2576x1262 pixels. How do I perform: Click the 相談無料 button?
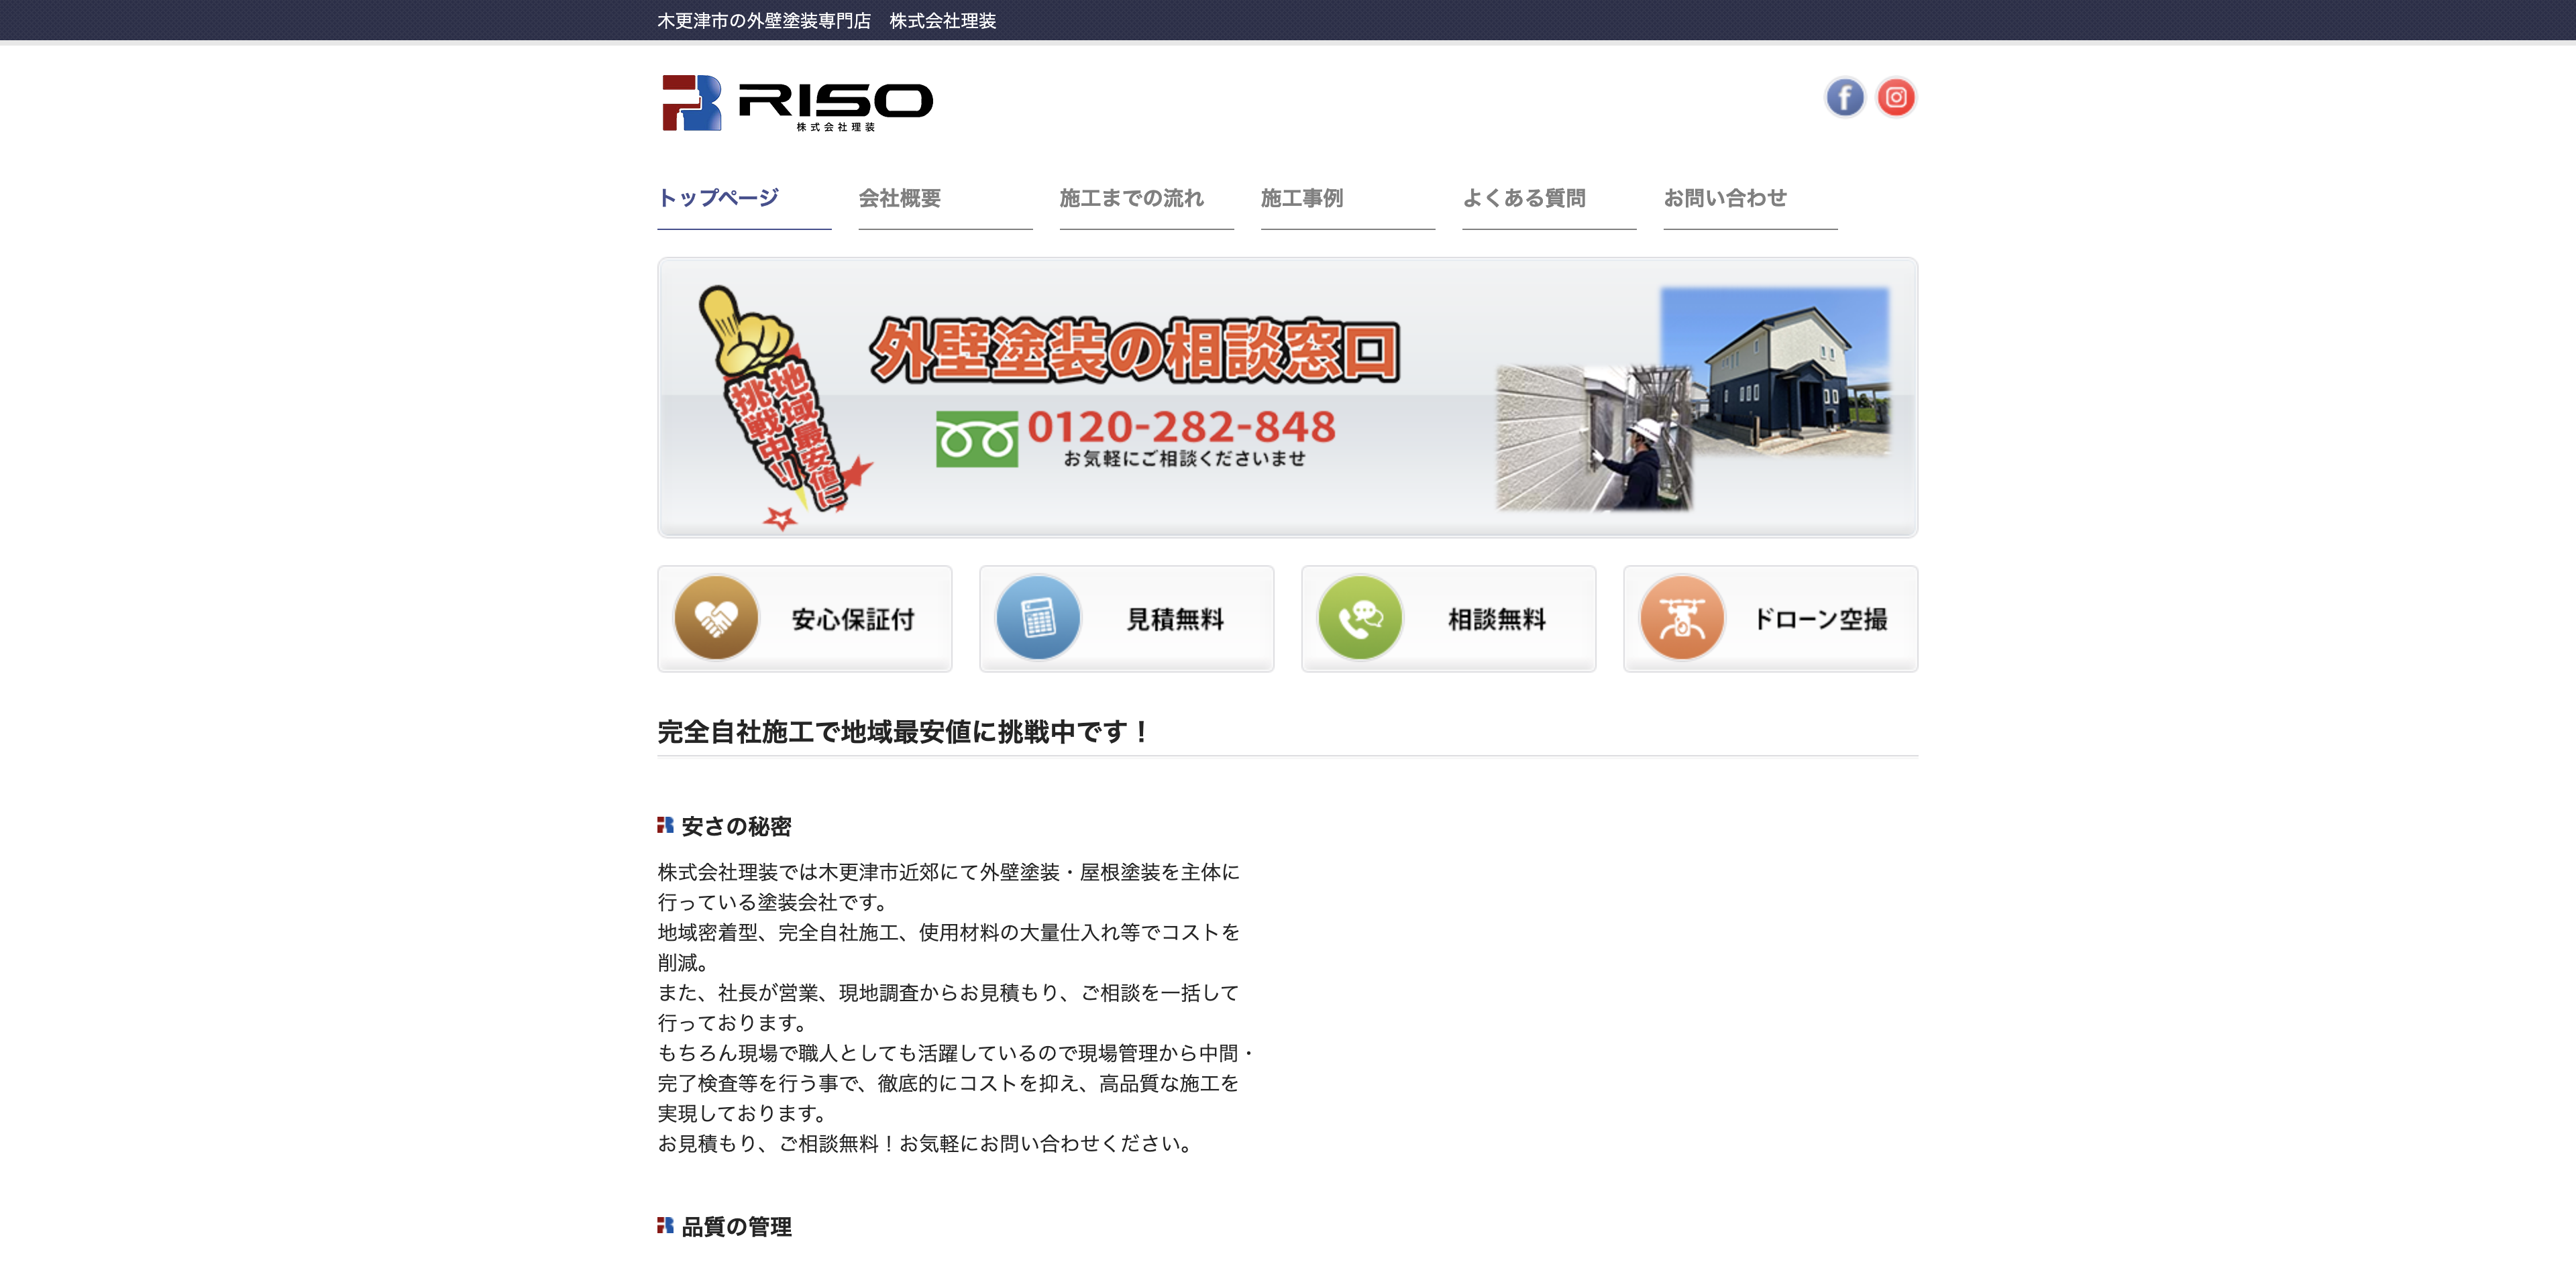coord(1449,618)
